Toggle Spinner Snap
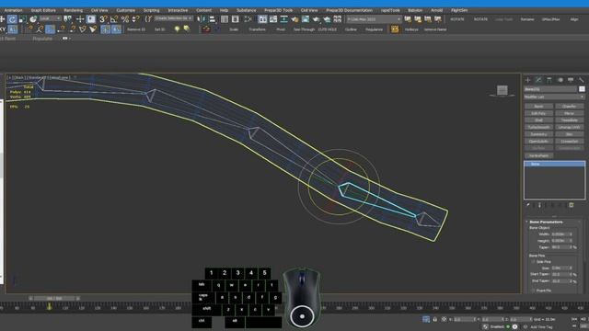 pyautogui.click(x=135, y=18)
